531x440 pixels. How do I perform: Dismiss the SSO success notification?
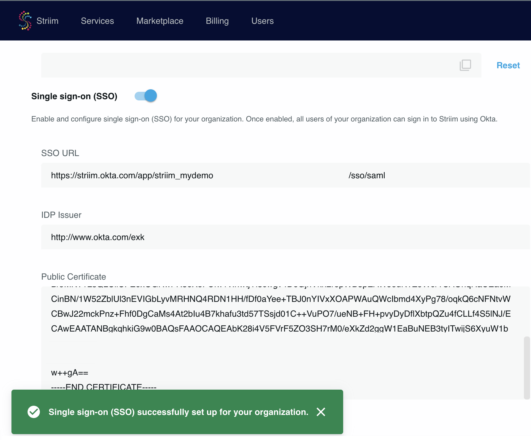point(321,412)
